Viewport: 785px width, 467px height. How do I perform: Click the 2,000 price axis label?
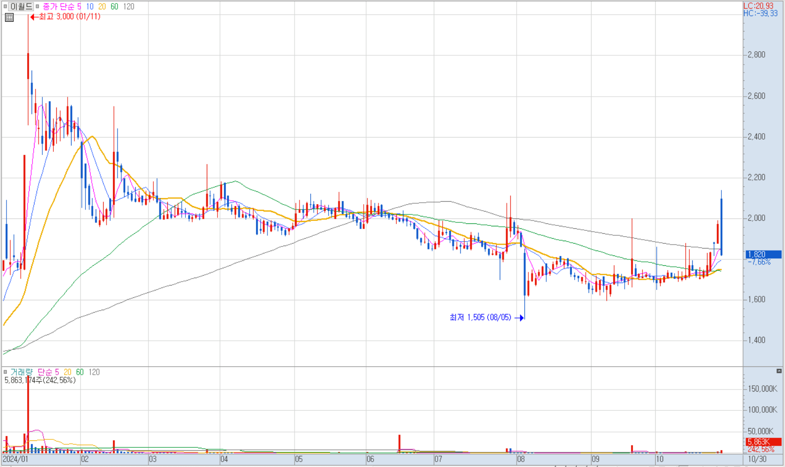click(756, 218)
